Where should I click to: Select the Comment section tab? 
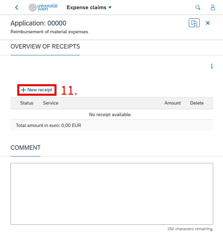[26, 148]
